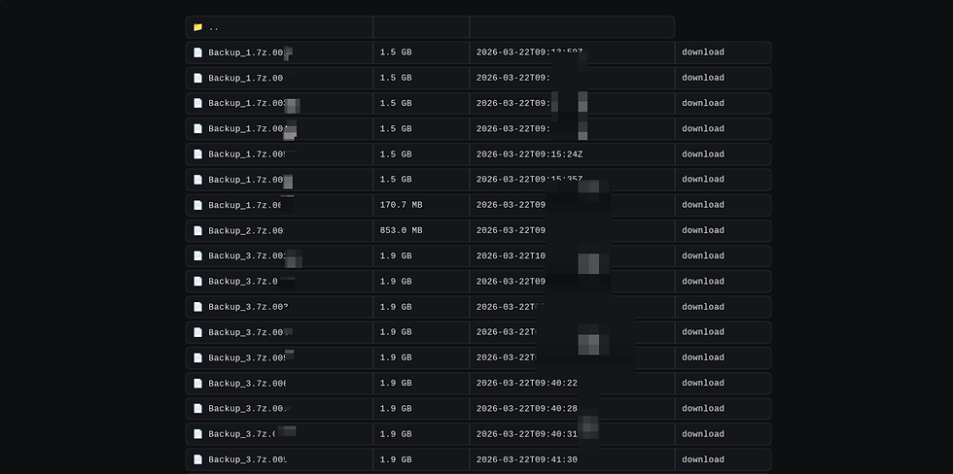This screenshot has height=474, width=953.
Task: Click the 1.9 GB size beside 09:40:28
Action: point(396,409)
